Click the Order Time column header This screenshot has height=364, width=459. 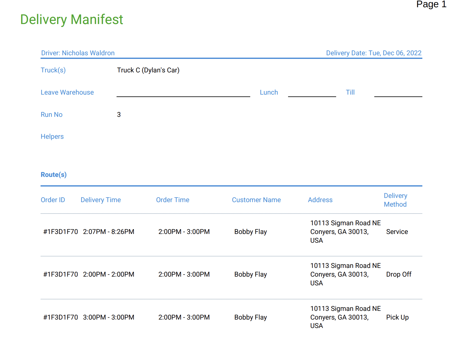click(x=172, y=200)
